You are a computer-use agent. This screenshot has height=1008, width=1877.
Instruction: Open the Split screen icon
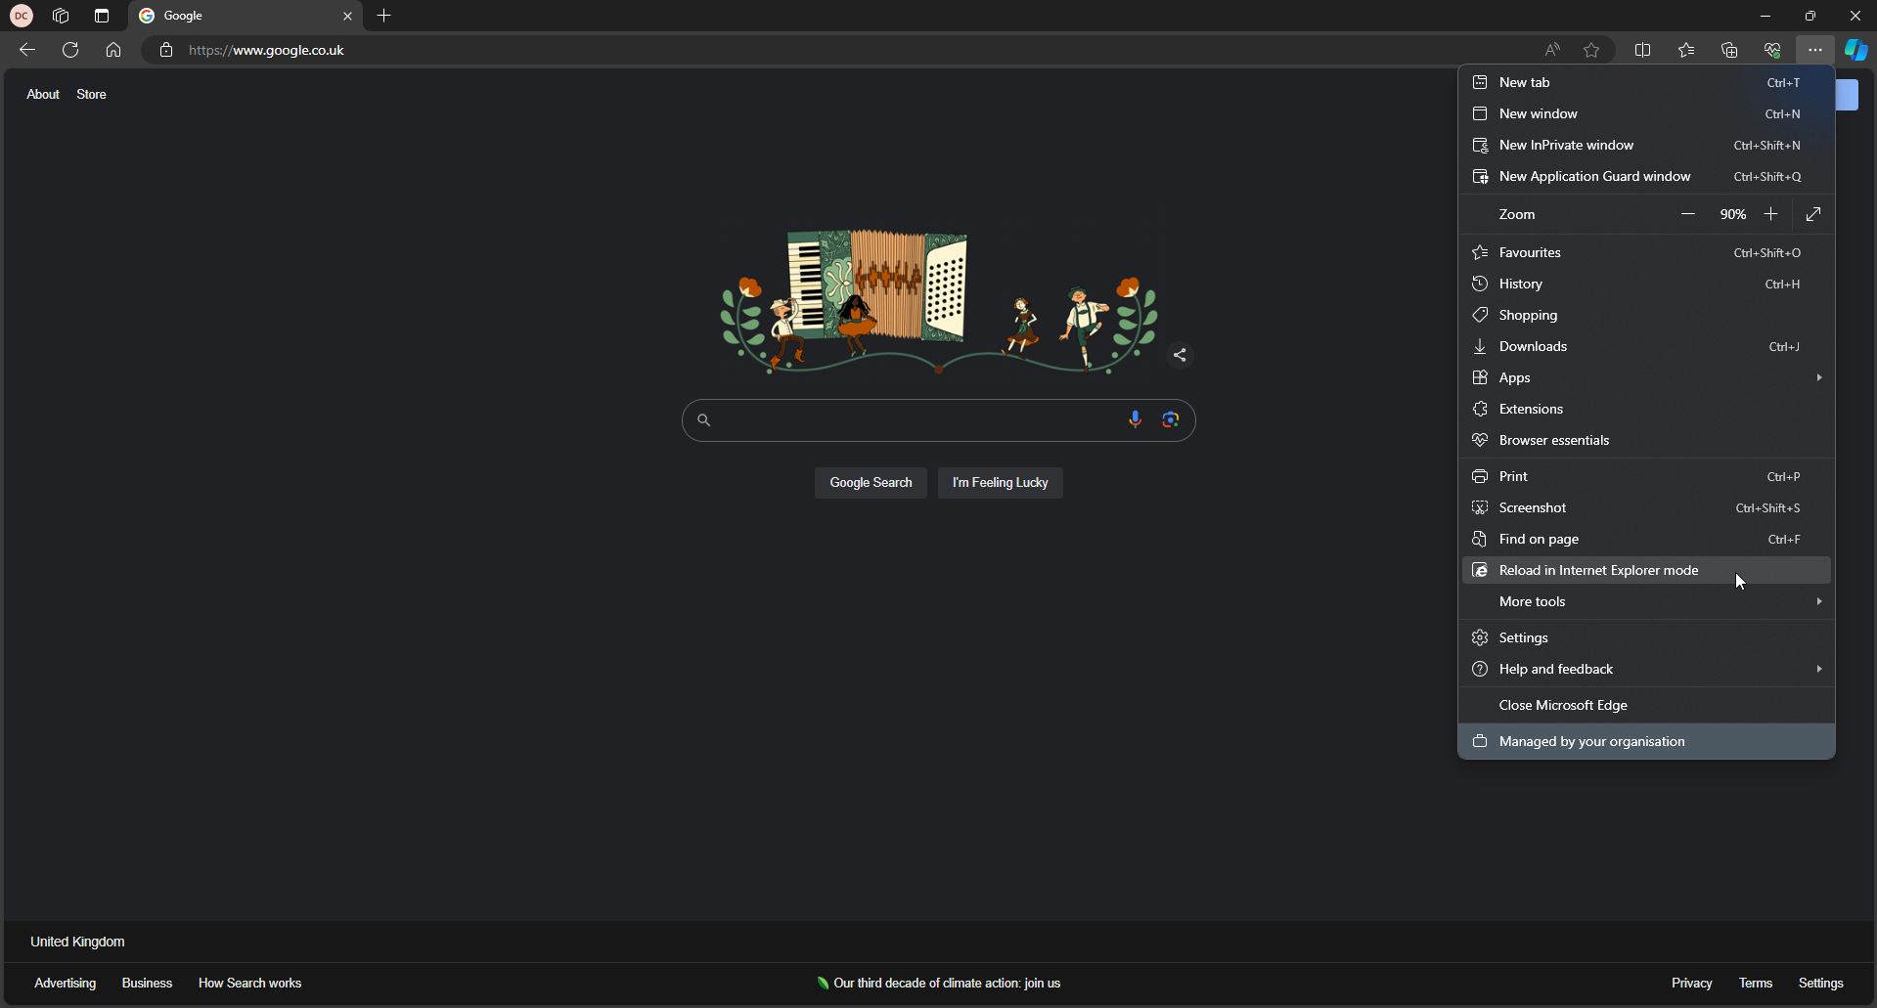tap(1643, 50)
